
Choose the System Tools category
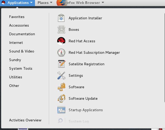tap(21, 69)
